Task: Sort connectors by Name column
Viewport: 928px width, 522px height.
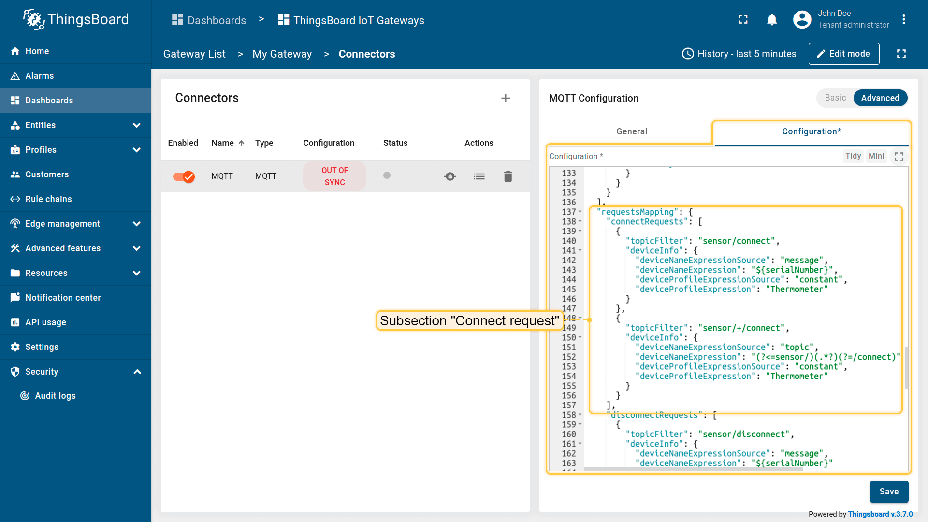Action: pyautogui.click(x=228, y=143)
